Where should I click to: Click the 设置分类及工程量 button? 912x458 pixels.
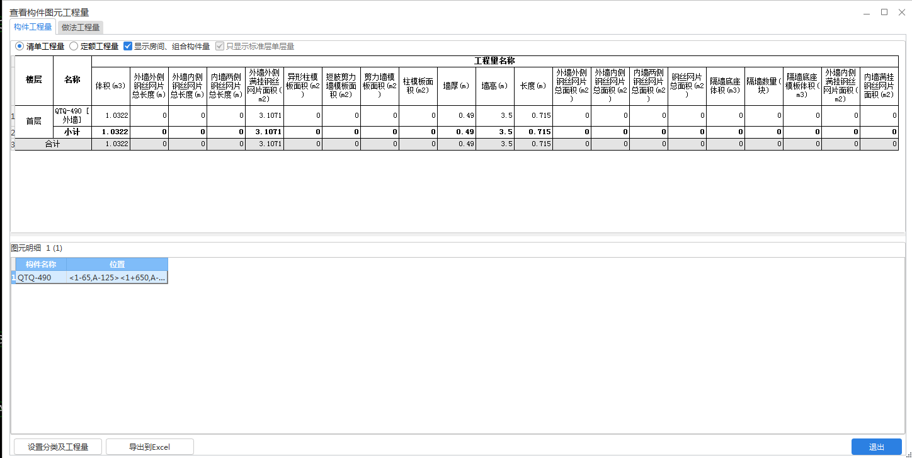click(x=58, y=447)
